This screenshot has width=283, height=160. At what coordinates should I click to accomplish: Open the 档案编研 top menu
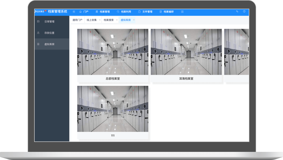click(x=169, y=12)
